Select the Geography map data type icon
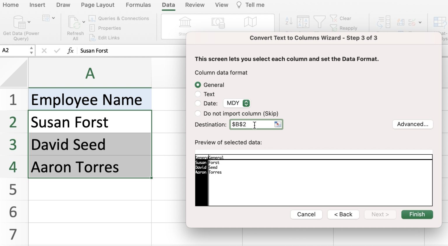The width and height of the screenshot is (448, 246). (x=250, y=22)
